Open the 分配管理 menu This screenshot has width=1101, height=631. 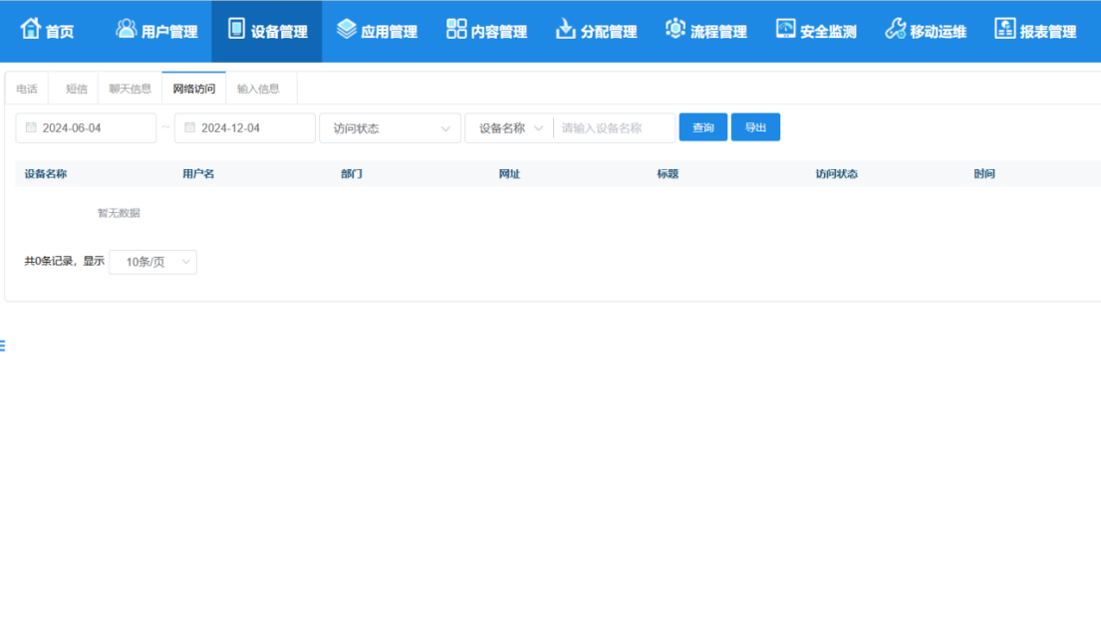596,31
